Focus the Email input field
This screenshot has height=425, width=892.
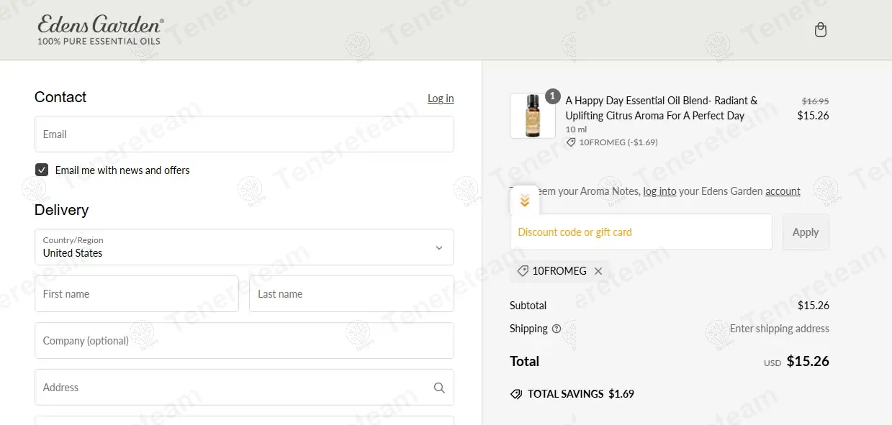[x=244, y=134]
